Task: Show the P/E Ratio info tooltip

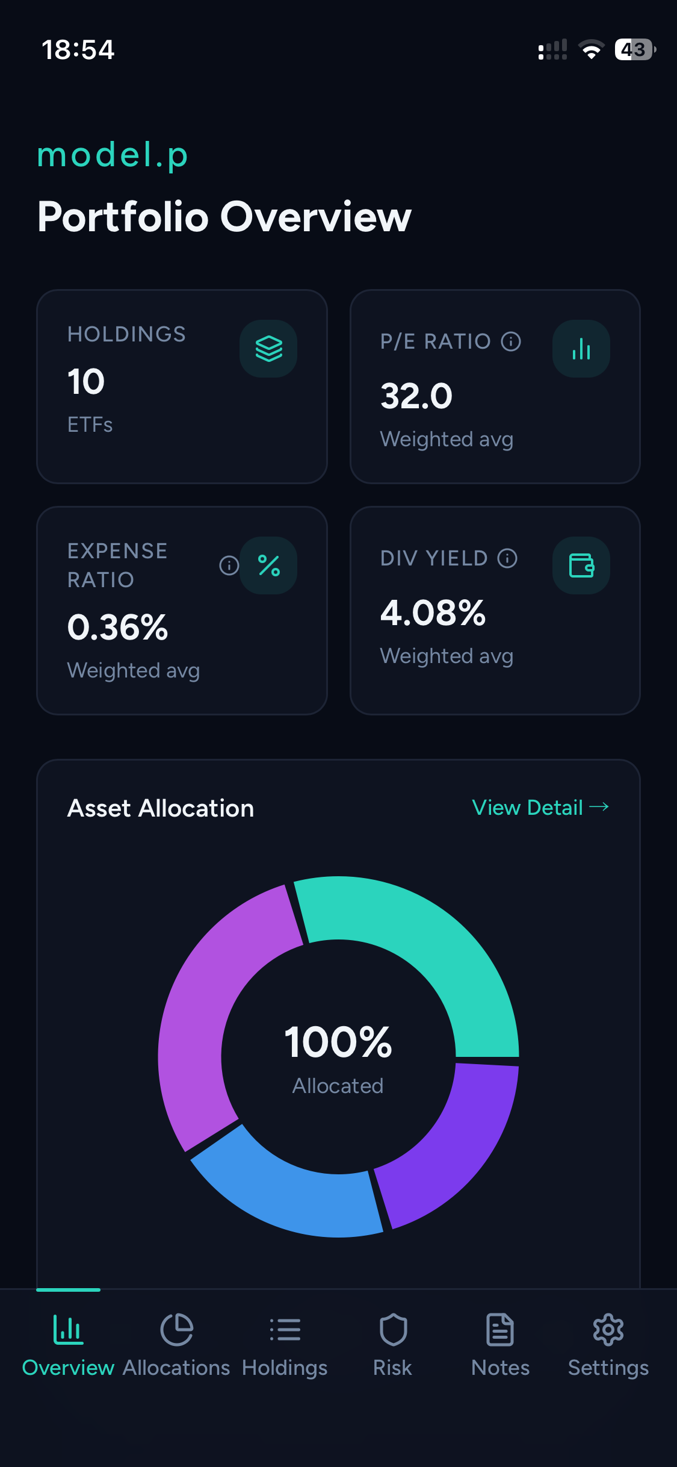Action: (x=511, y=341)
